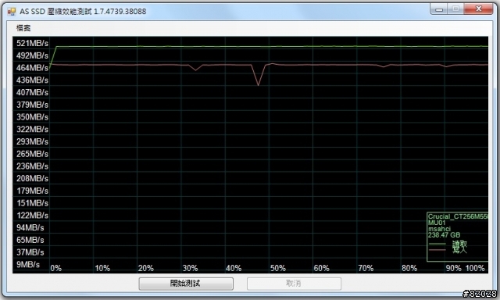Click the 407MB/s axis label

click(32, 92)
